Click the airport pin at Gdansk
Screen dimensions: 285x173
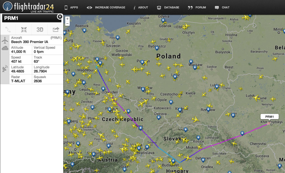point(163,20)
